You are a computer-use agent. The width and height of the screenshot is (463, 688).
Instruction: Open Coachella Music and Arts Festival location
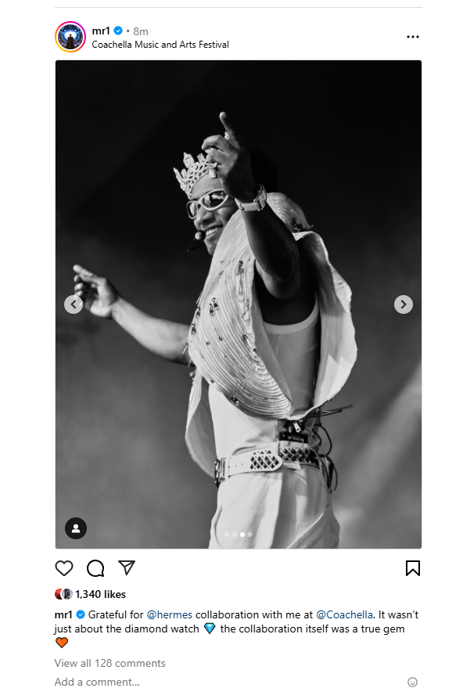[160, 45]
